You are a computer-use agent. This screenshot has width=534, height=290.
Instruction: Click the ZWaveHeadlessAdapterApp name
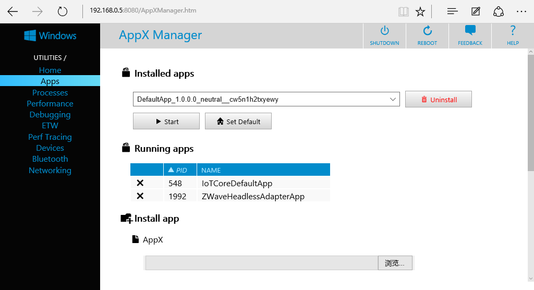(x=253, y=196)
